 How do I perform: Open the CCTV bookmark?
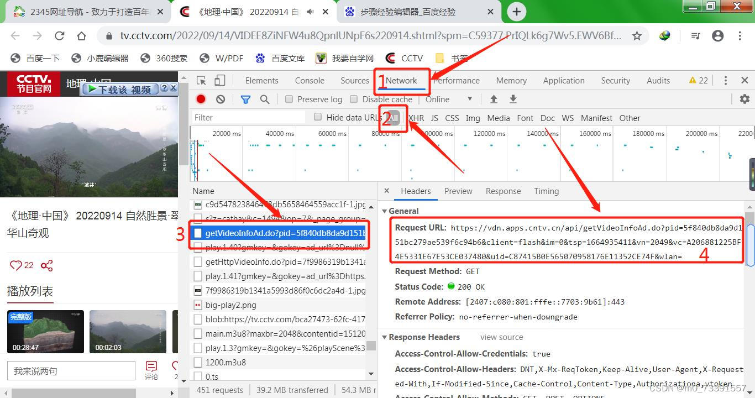click(405, 58)
